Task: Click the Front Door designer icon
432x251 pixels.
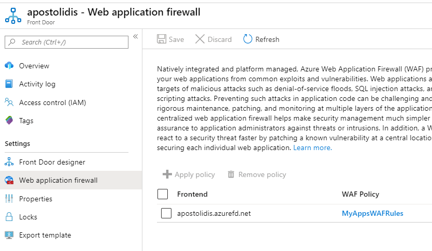Action: [9, 162]
